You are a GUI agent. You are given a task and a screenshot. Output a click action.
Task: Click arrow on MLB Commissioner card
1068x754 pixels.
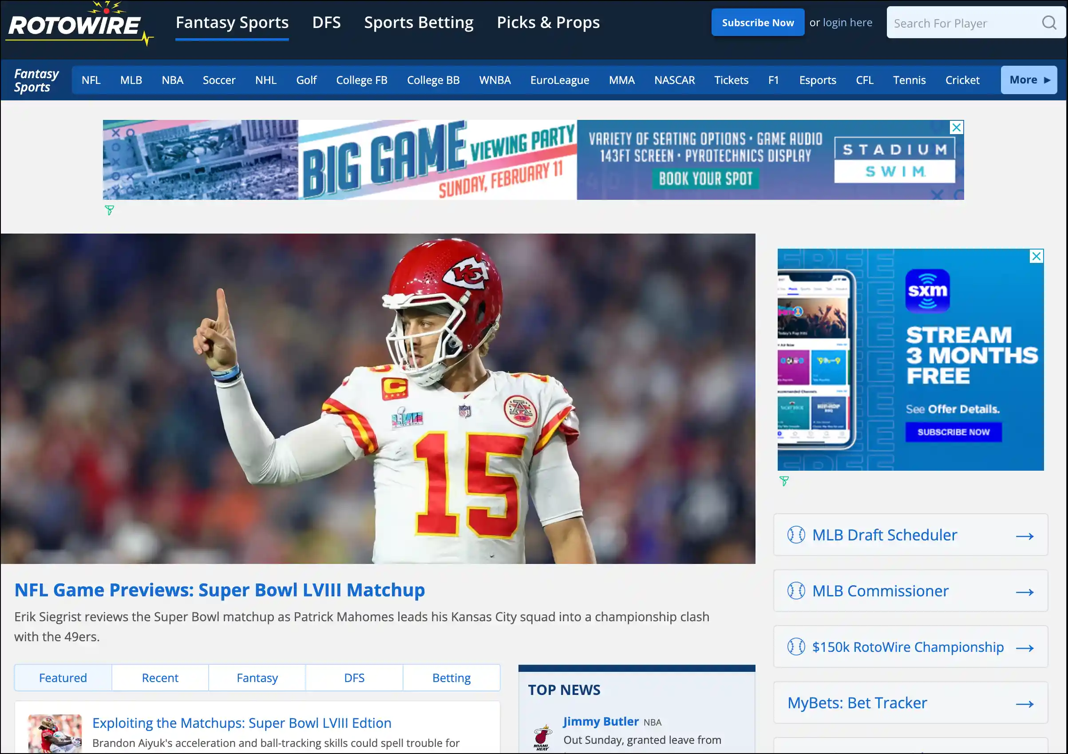pos(1025,592)
